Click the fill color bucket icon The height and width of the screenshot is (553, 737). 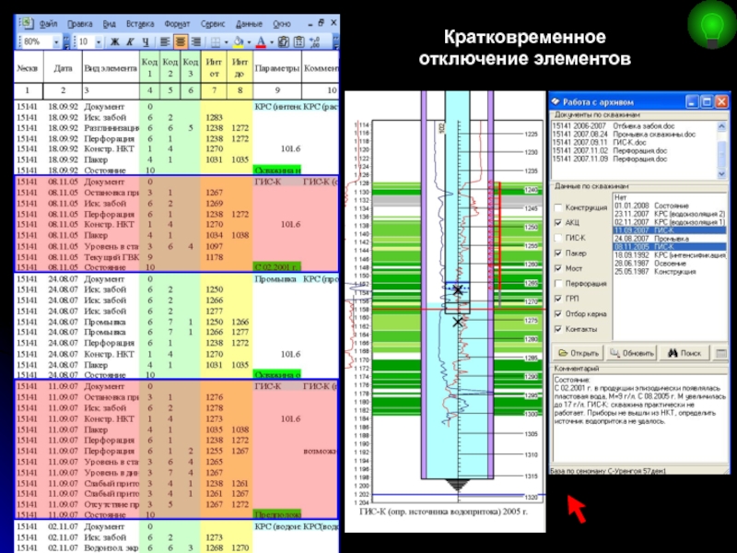pyautogui.click(x=239, y=42)
